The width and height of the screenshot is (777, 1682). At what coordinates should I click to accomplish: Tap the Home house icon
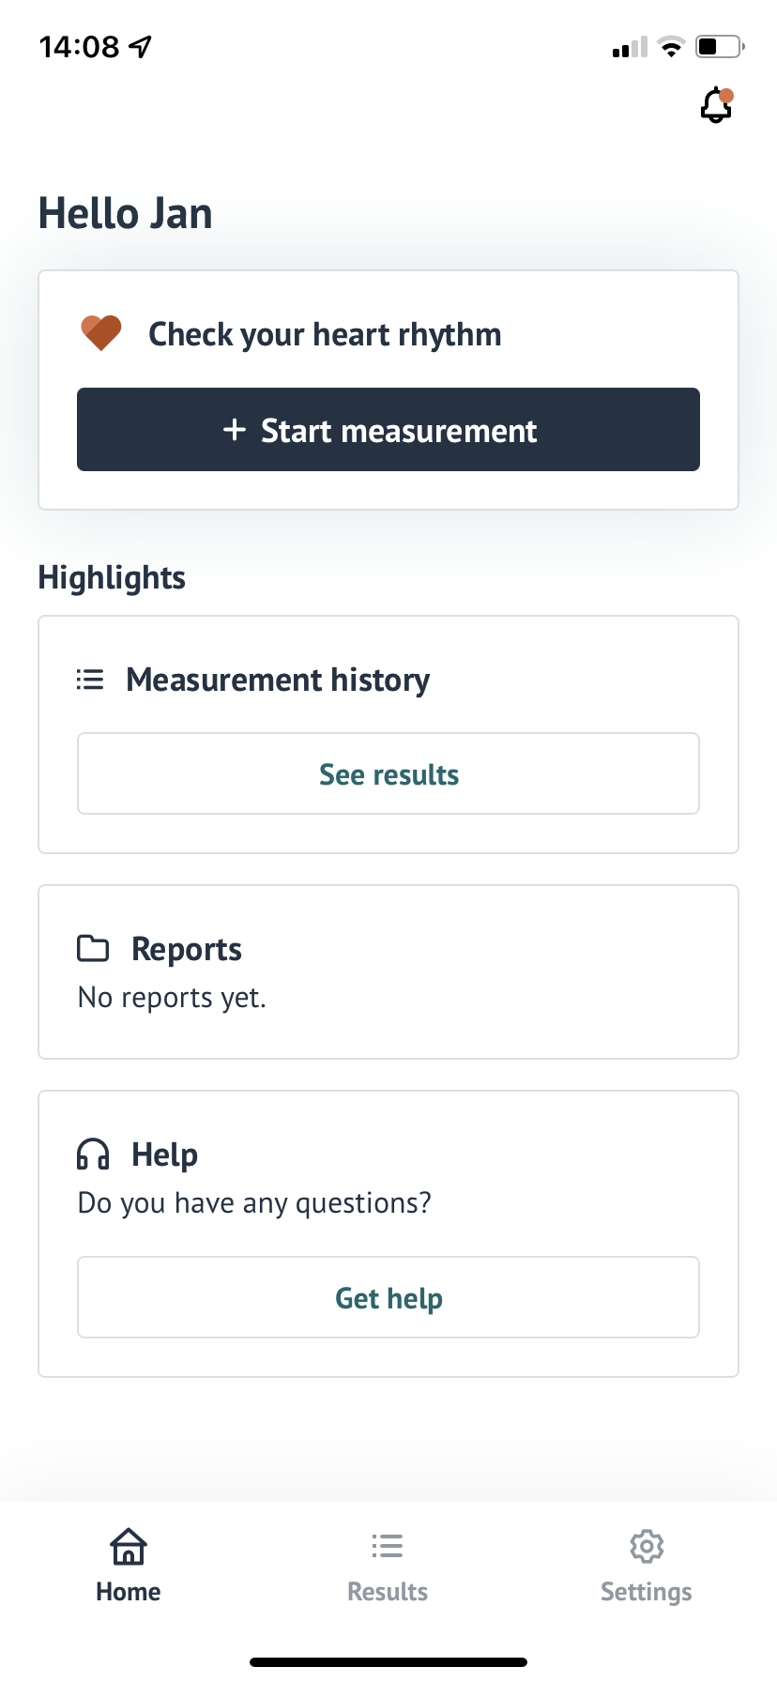click(x=129, y=1546)
